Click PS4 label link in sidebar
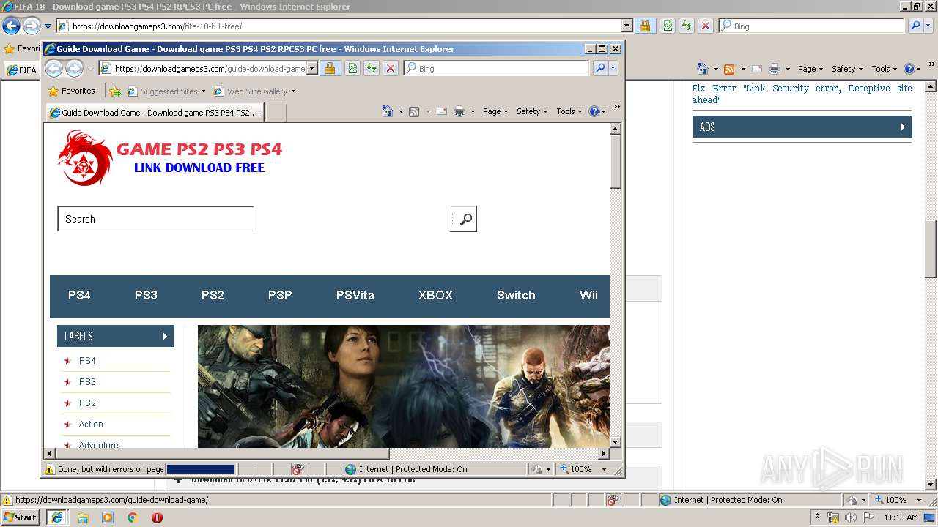The image size is (938, 527). pos(87,361)
